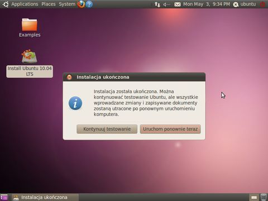Select the Examples folder icon
This screenshot has height=201, width=268.
click(x=30, y=25)
